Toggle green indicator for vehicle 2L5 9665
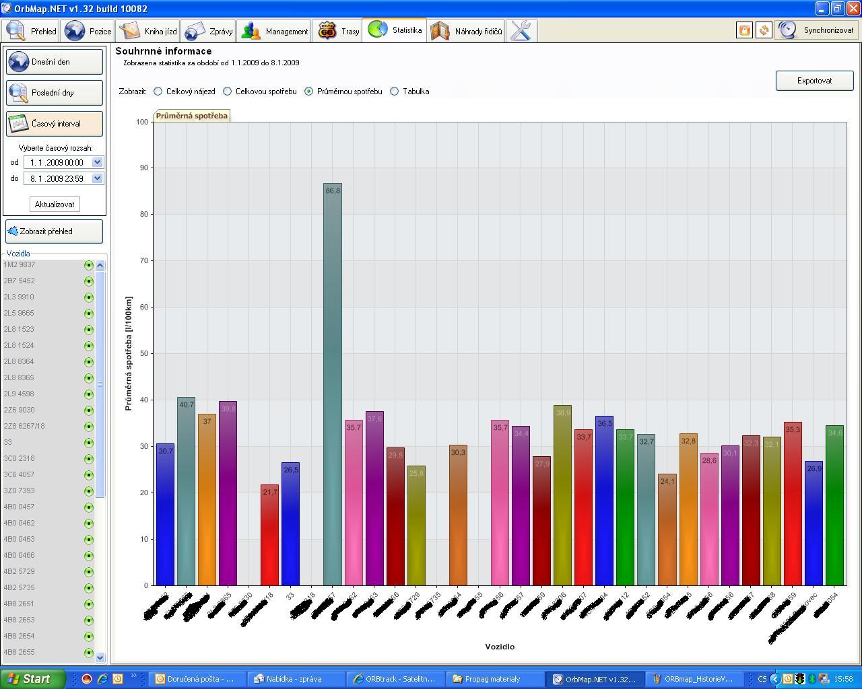This screenshot has height=689, width=862. pyautogui.click(x=89, y=314)
